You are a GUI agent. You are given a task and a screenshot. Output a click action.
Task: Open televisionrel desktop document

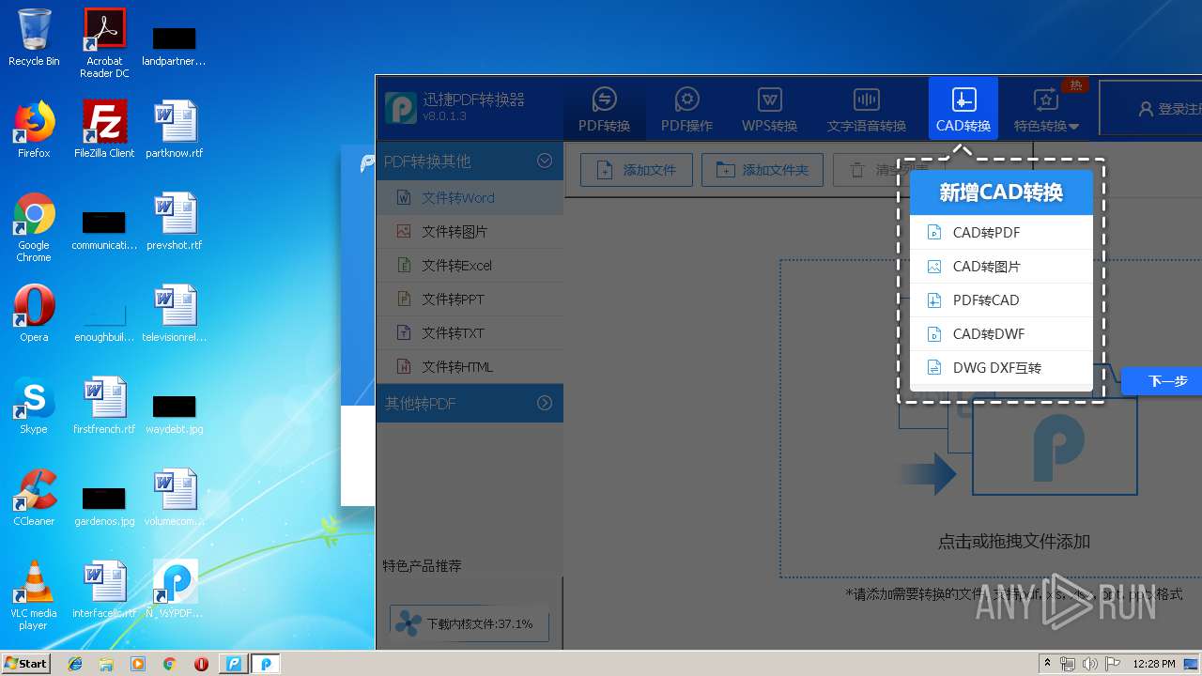(175, 314)
